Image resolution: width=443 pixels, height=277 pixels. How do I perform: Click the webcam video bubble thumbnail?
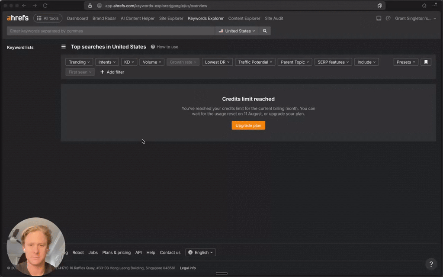point(36,247)
